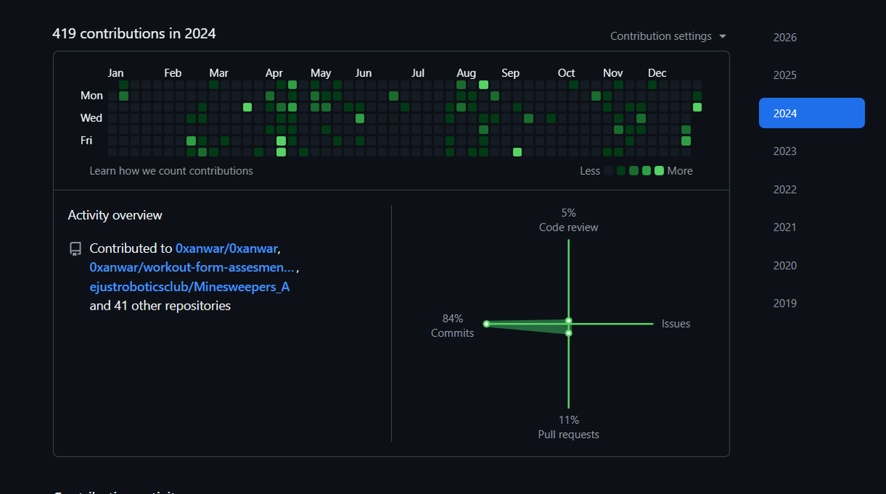The image size is (886, 494).
Task: Click the More legend label
Action: point(680,171)
